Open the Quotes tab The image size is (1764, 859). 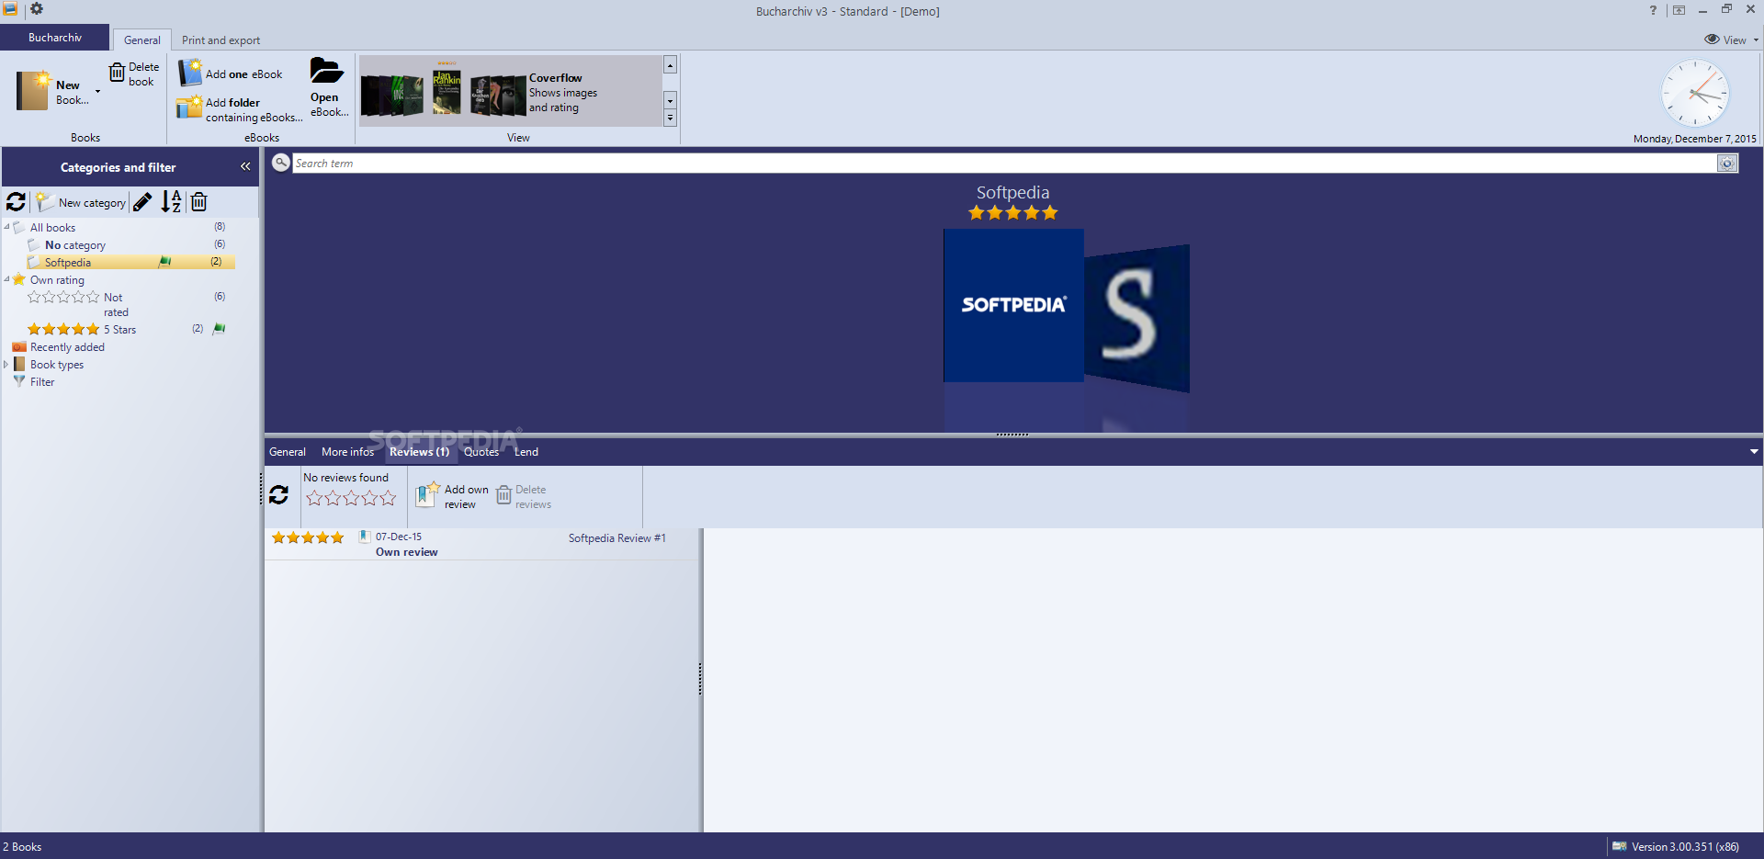pos(481,452)
